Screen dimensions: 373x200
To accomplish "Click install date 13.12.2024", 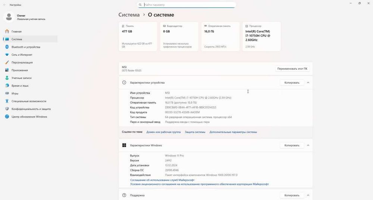I will point(171,165).
